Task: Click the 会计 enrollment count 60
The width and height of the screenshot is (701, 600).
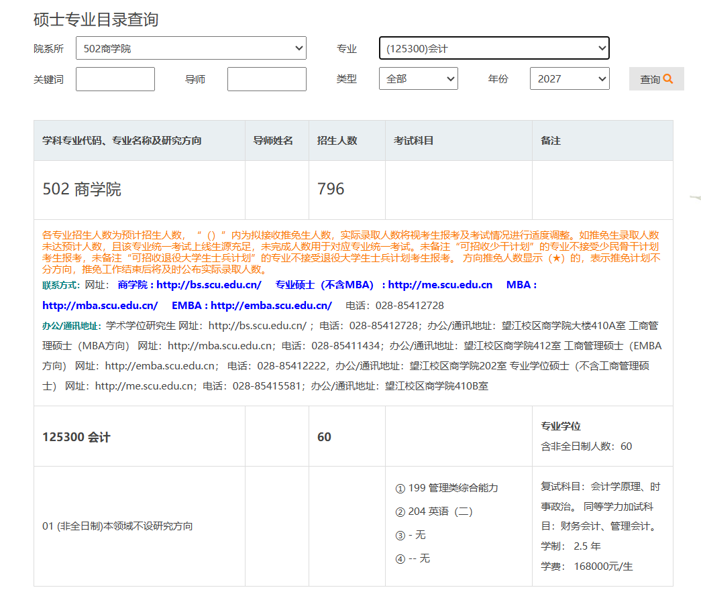Action: pos(324,437)
